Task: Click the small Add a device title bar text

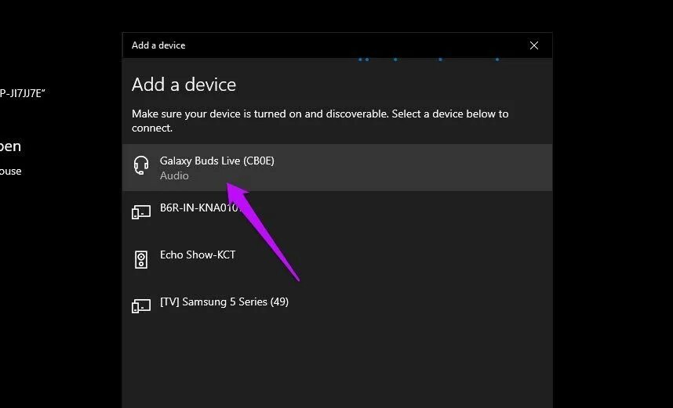Action: pyautogui.click(x=158, y=45)
